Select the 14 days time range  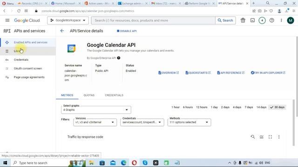point(261,107)
